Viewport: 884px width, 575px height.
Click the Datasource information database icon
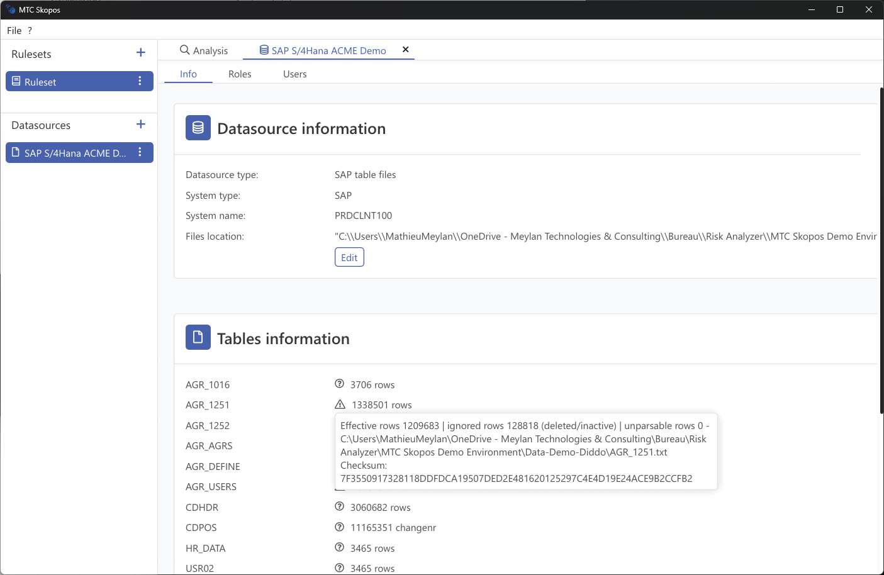[198, 128]
